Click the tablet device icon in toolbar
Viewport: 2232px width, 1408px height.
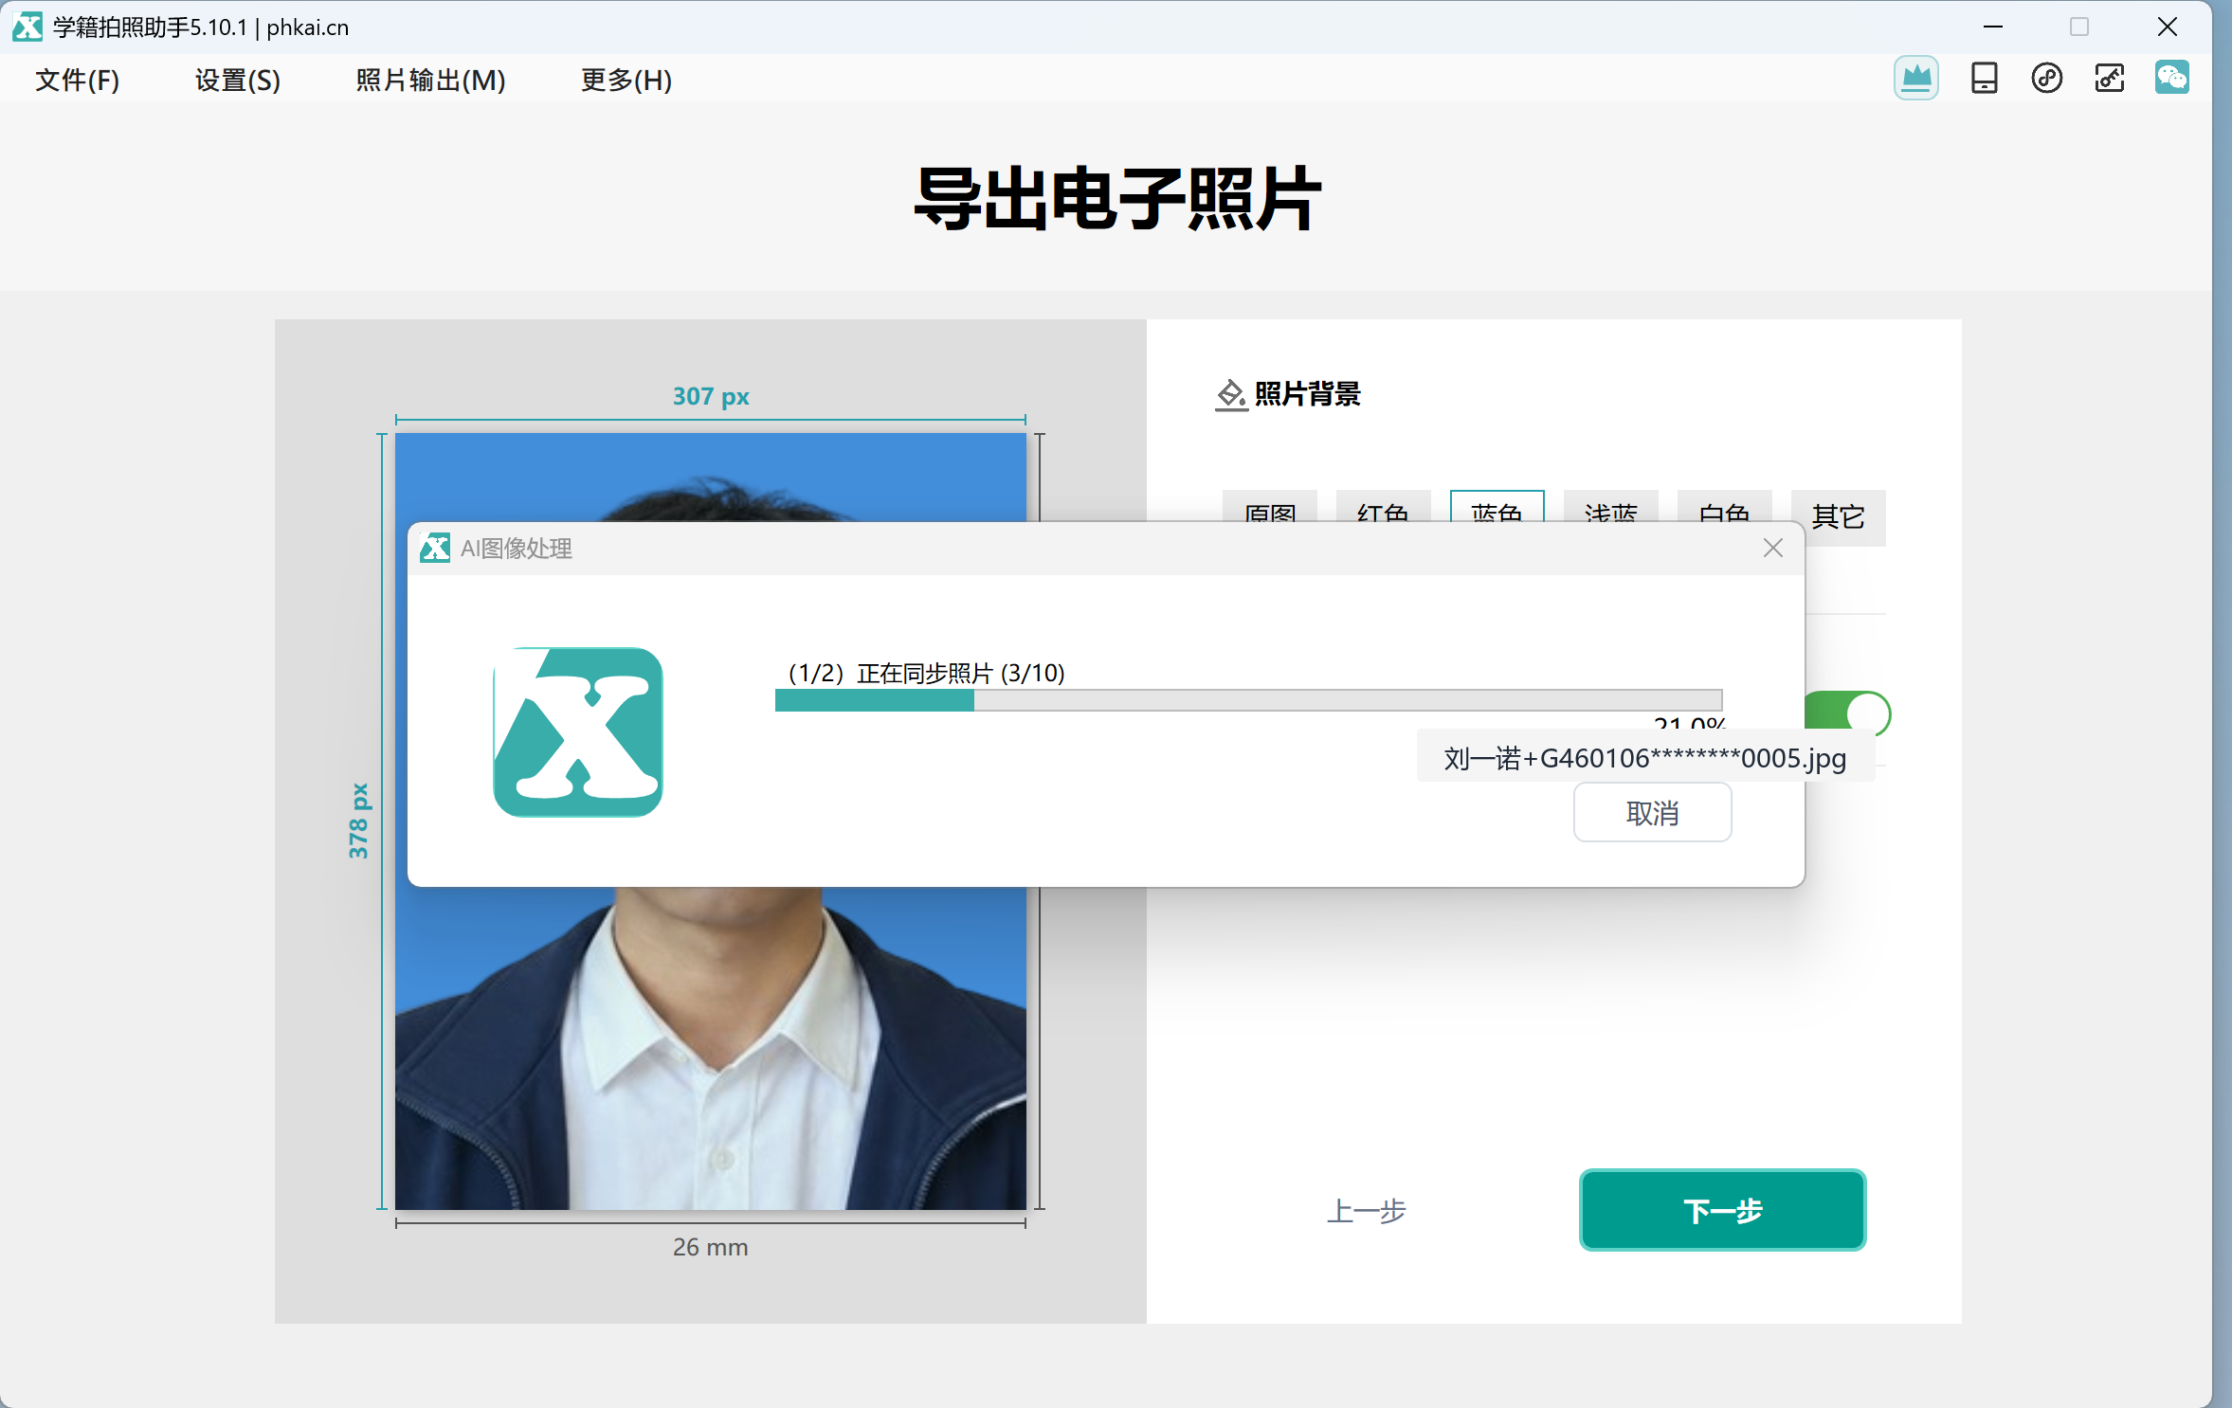coord(1984,78)
